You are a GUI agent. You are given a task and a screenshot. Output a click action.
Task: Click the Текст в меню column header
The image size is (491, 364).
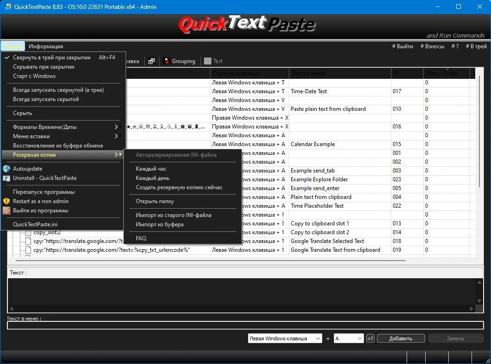340,73
